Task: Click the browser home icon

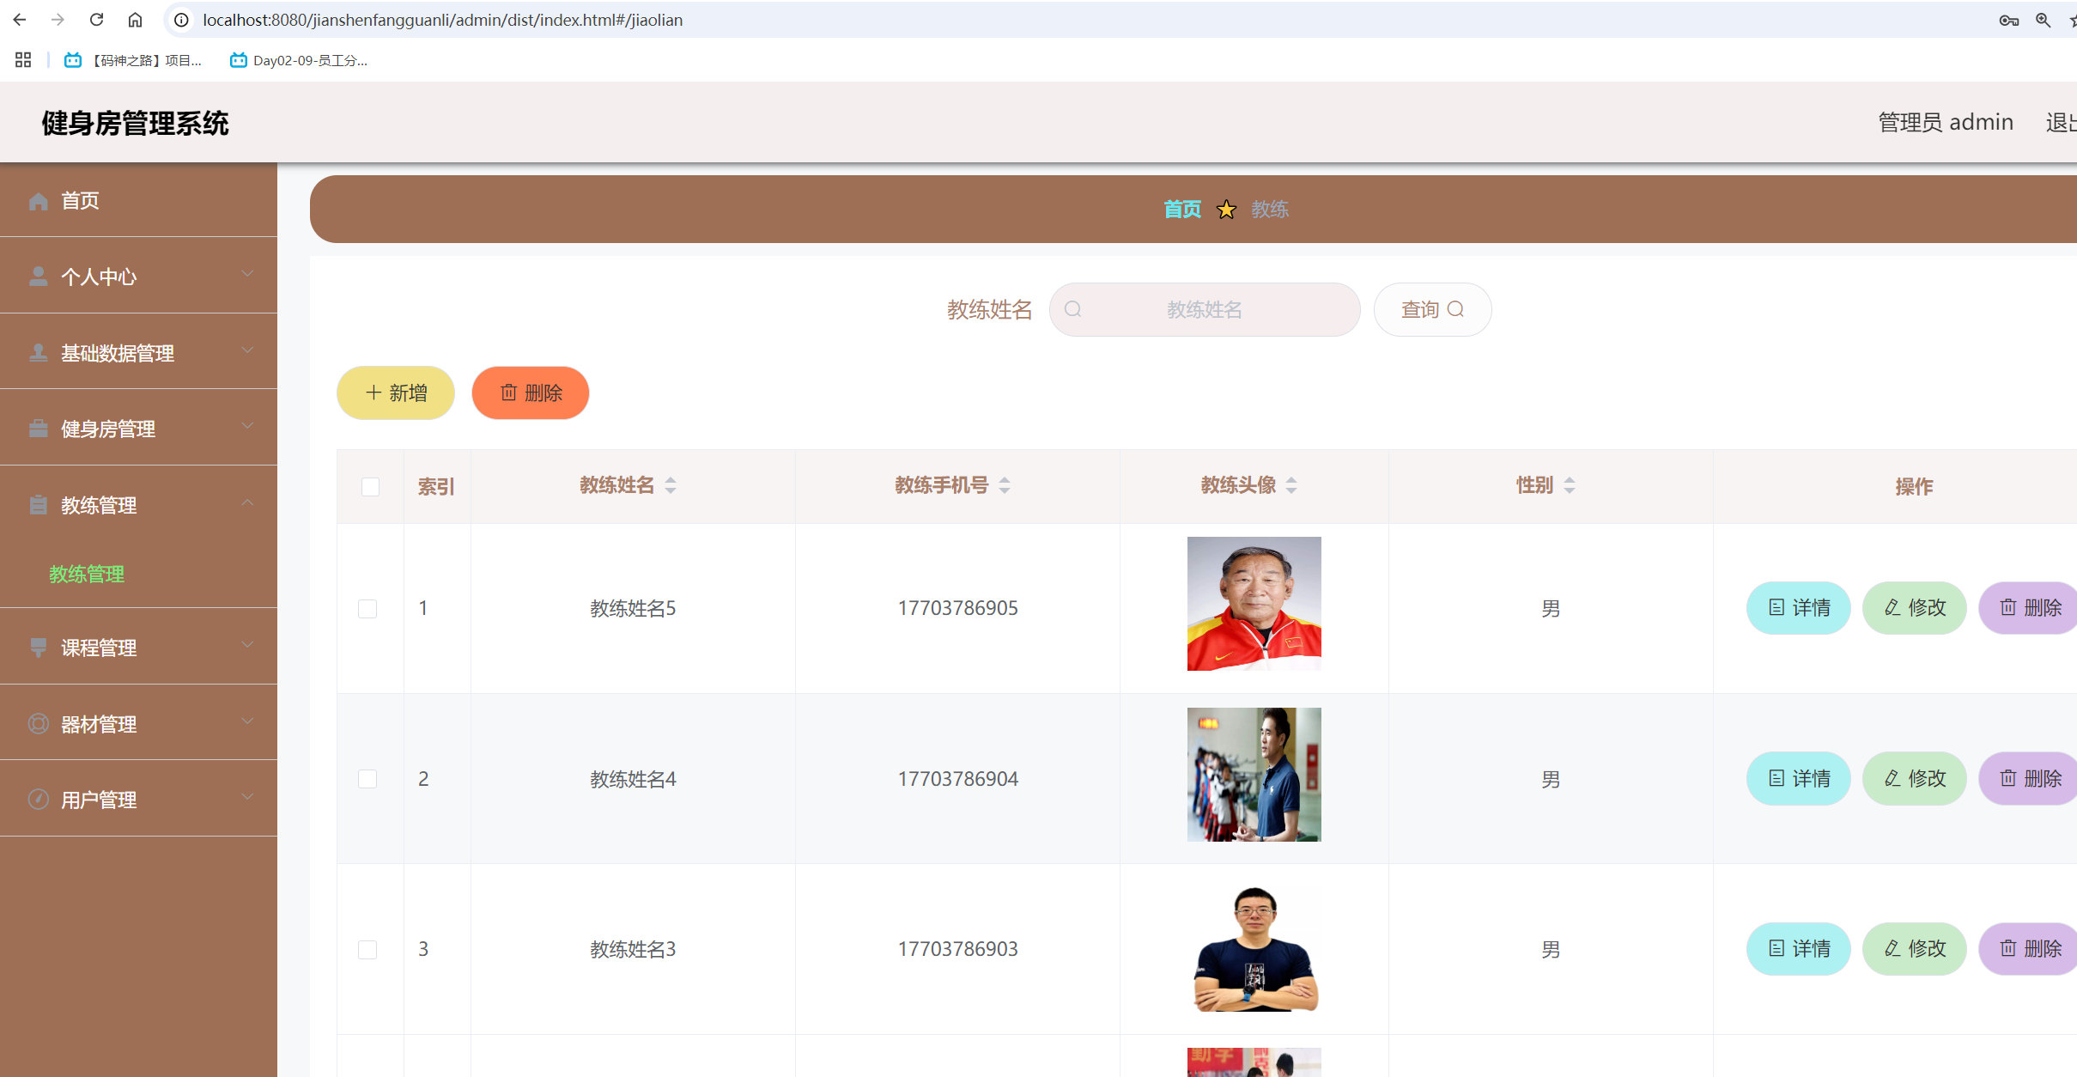Action: click(135, 20)
